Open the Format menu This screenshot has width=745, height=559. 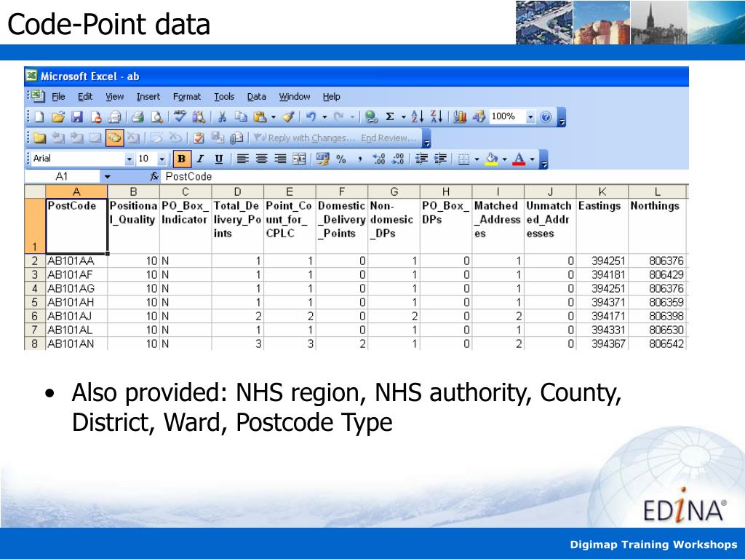pyautogui.click(x=187, y=97)
